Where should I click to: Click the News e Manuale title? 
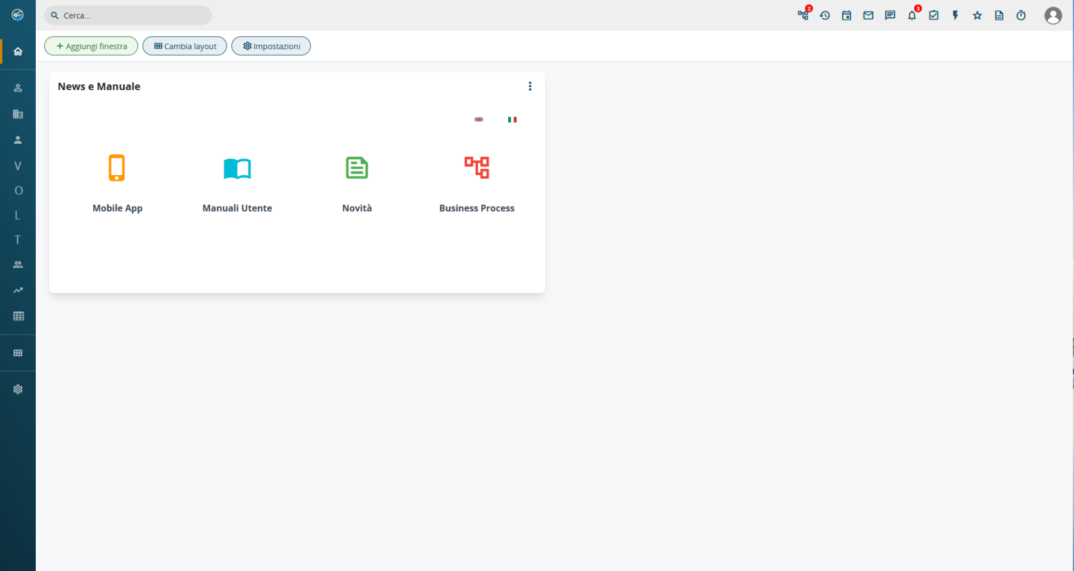[99, 86]
